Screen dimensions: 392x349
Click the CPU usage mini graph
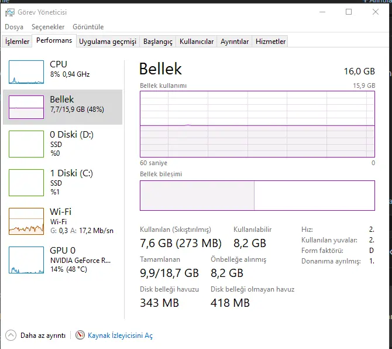click(26, 72)
